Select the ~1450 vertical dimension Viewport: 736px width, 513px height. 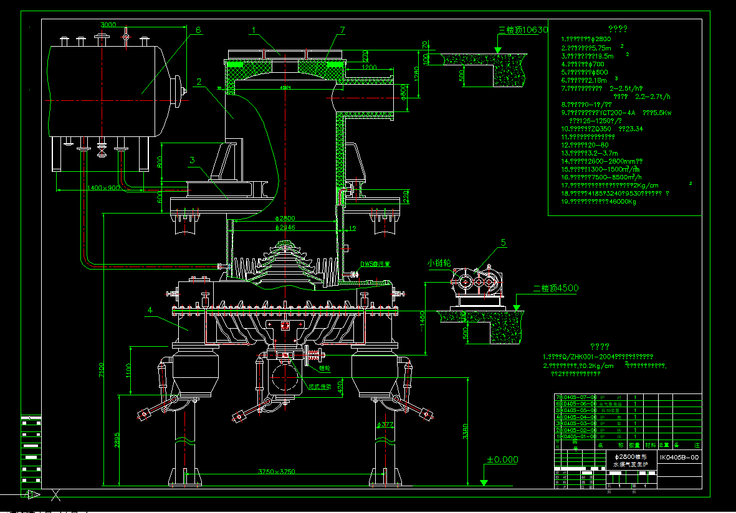coord(422,320)
